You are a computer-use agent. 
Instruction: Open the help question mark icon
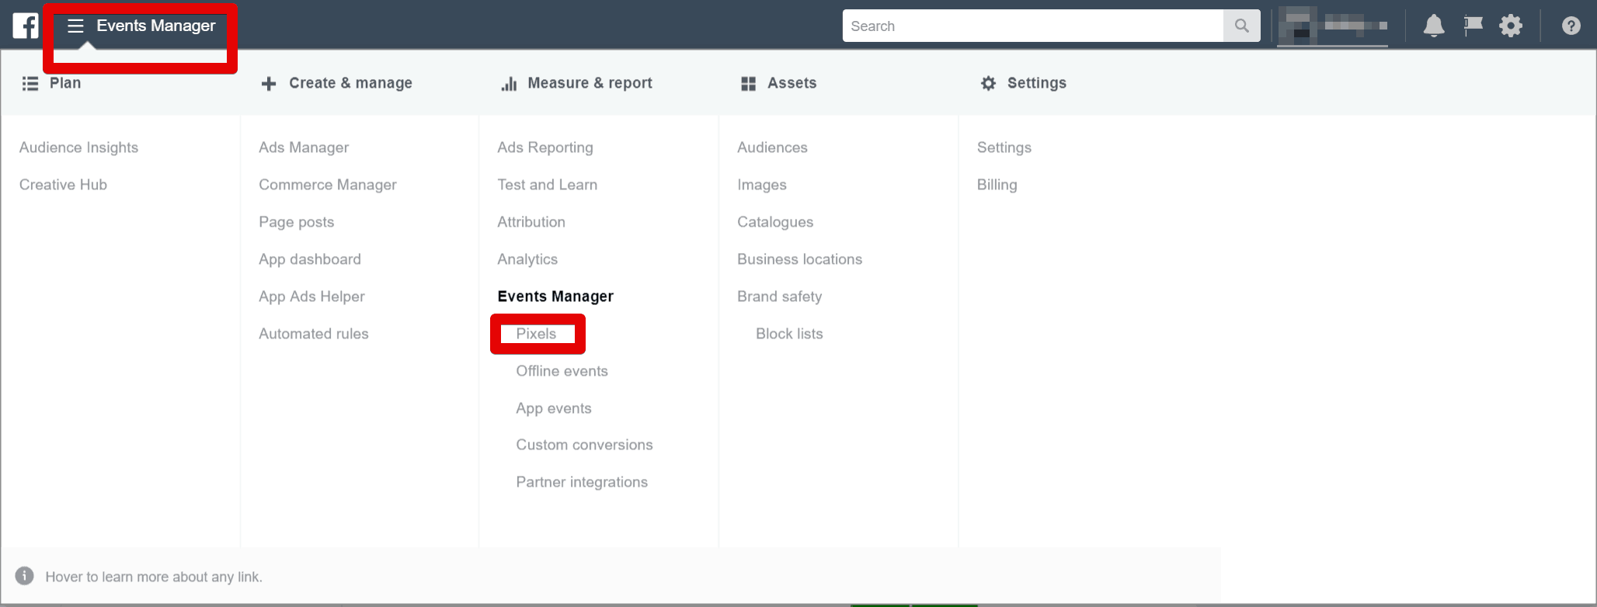[x=1571, y=26]
